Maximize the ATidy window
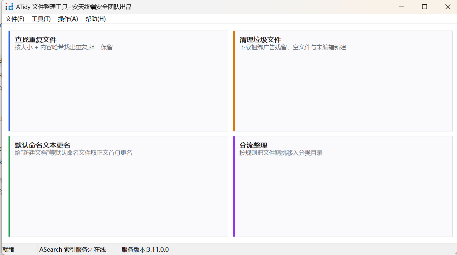This screenshot has width=457, height=255. [425, 7]
